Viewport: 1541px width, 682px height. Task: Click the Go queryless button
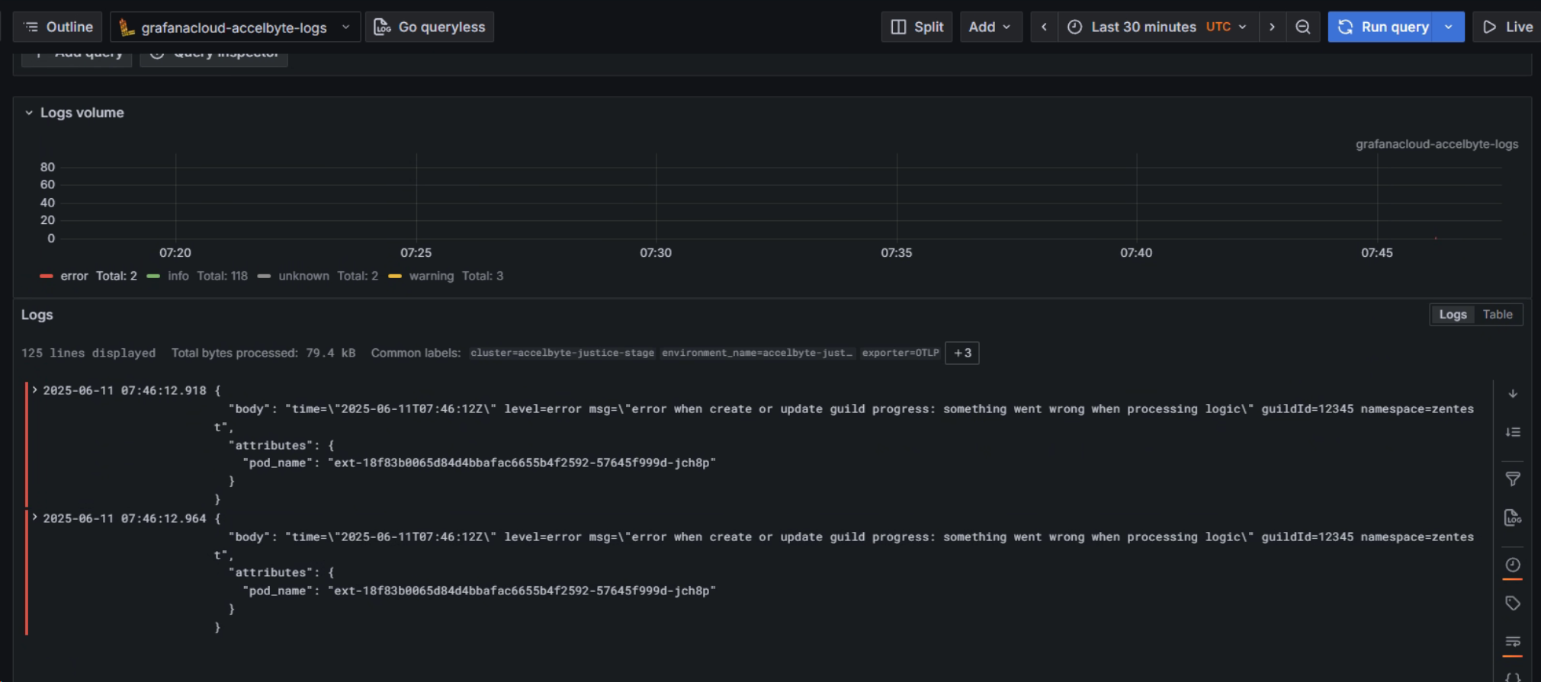pos(429,27)
